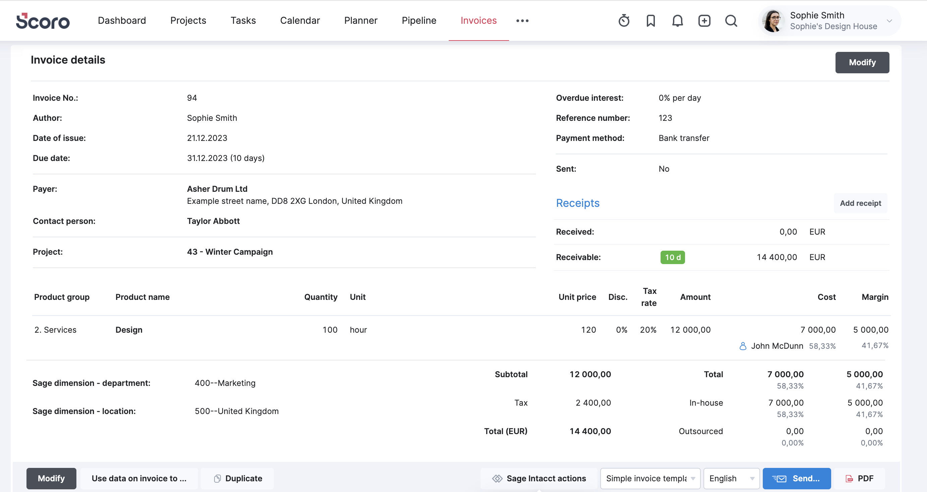Switch to the Projects tab
This screenshot has height=492, width=927.
pyautogui.click(x=188, y=20)
